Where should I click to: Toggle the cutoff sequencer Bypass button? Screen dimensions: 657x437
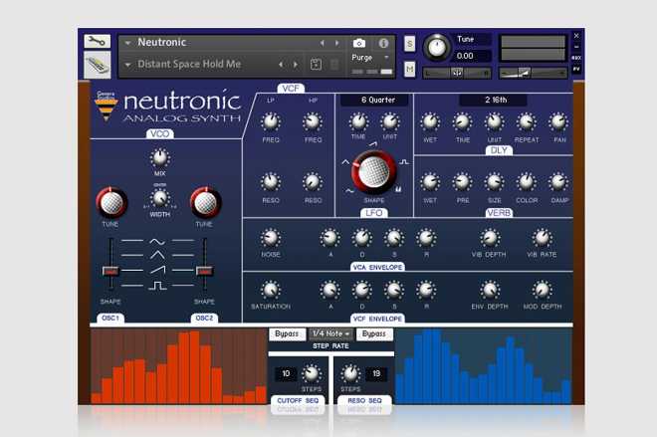click(286, 333)
